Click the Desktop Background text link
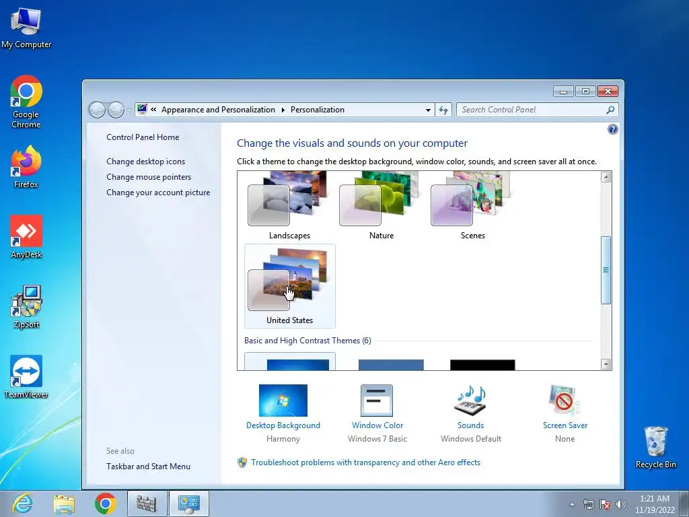The height and width of the screenshot is (517, 689). pyautogui.click(x=283, y=425)
